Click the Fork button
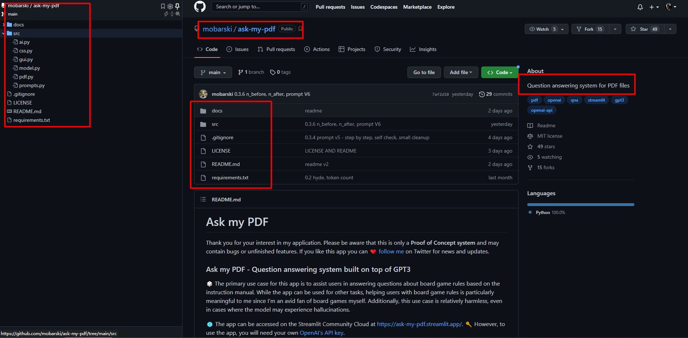This screenshot has height=338, width=688. (x=590, y=29)
